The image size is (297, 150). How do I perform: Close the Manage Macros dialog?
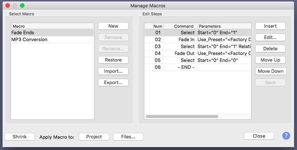[259, 136]
